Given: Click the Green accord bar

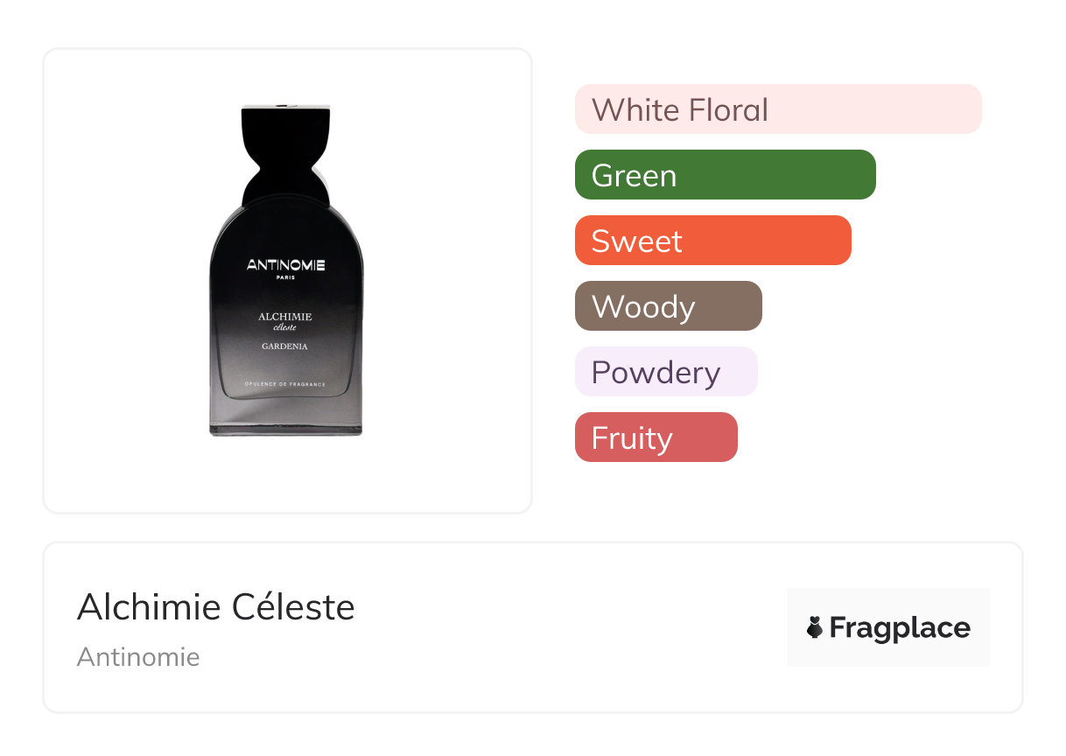Looking at the screenshot, I should coord(725,175).
